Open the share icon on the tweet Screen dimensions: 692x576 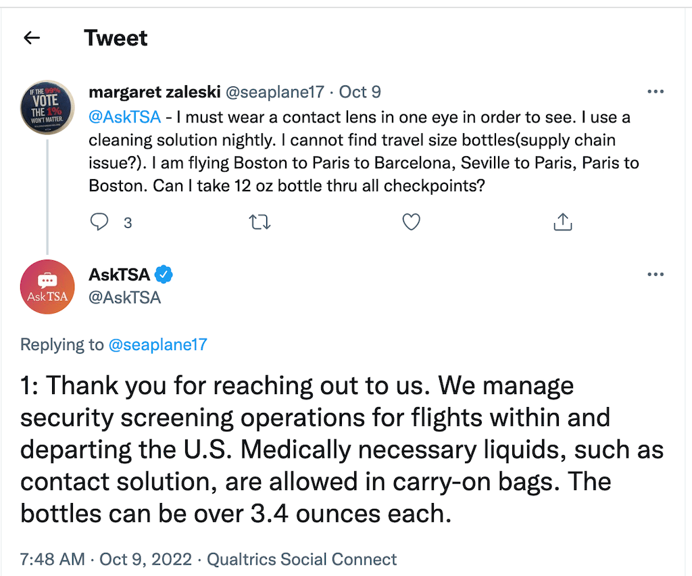563,221
